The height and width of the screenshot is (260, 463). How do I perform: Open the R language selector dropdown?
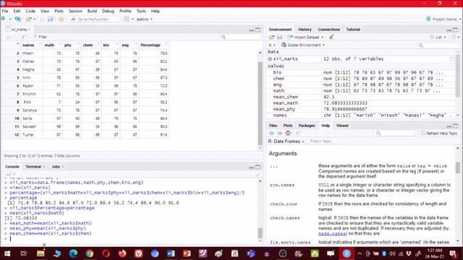click(272, 45)
